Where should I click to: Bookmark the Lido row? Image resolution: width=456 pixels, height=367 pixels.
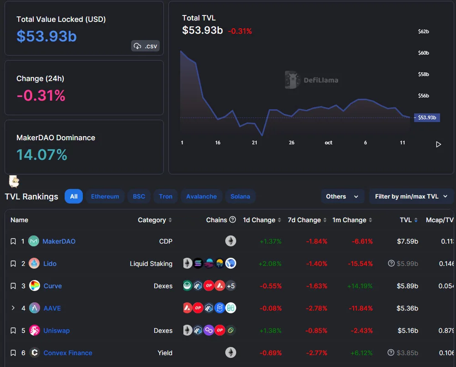coord(13,264)
